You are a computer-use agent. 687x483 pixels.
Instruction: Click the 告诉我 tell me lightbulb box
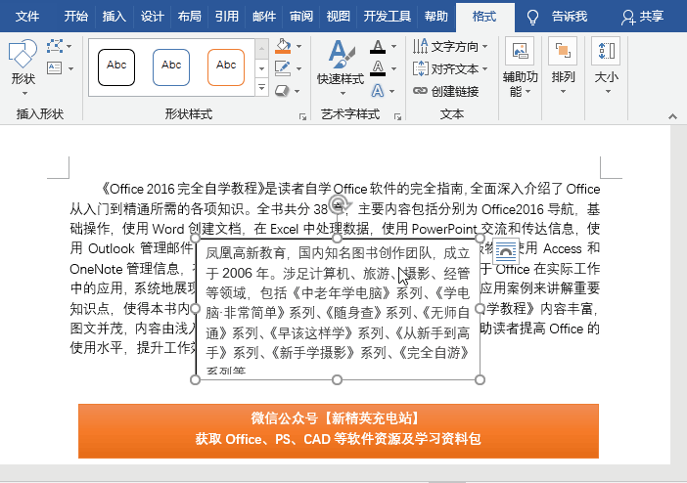pyautogui.click(x=557, y=17)
